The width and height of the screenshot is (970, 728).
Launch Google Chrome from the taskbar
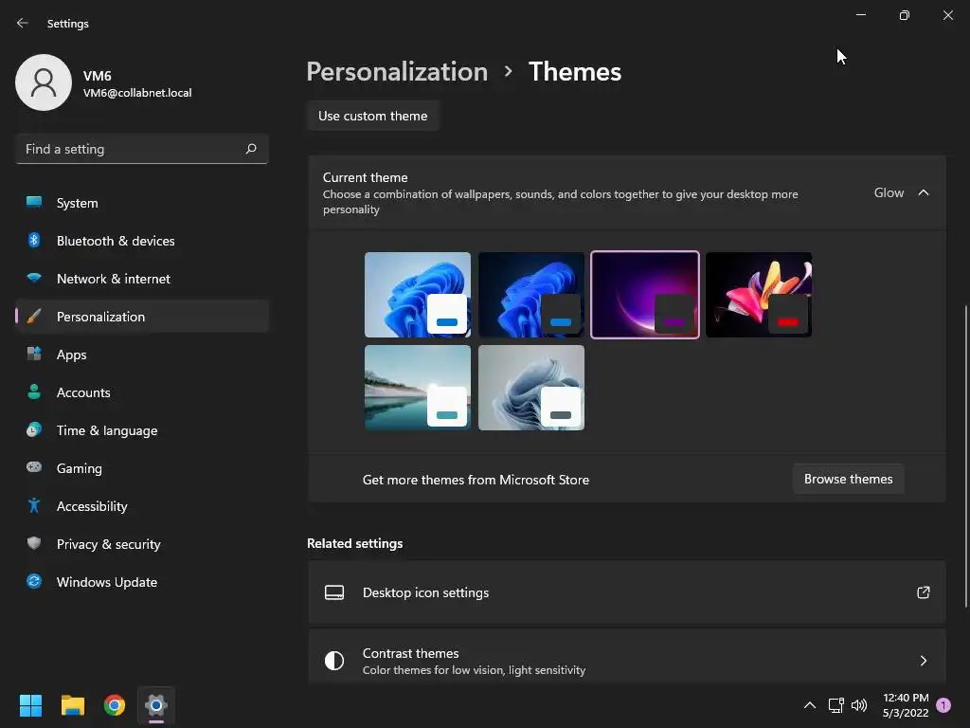tap(115, 705)
